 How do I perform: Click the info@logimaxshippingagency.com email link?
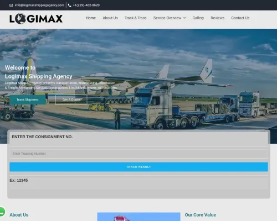pos(39,5)
